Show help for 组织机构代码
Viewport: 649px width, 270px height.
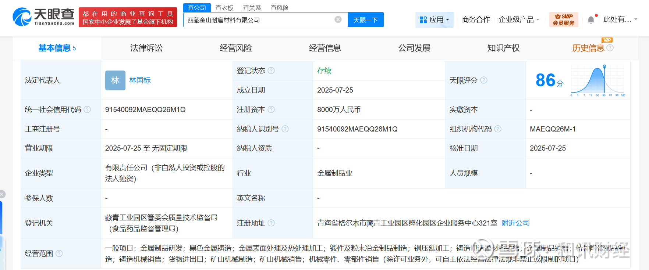[x=498, y=129]
